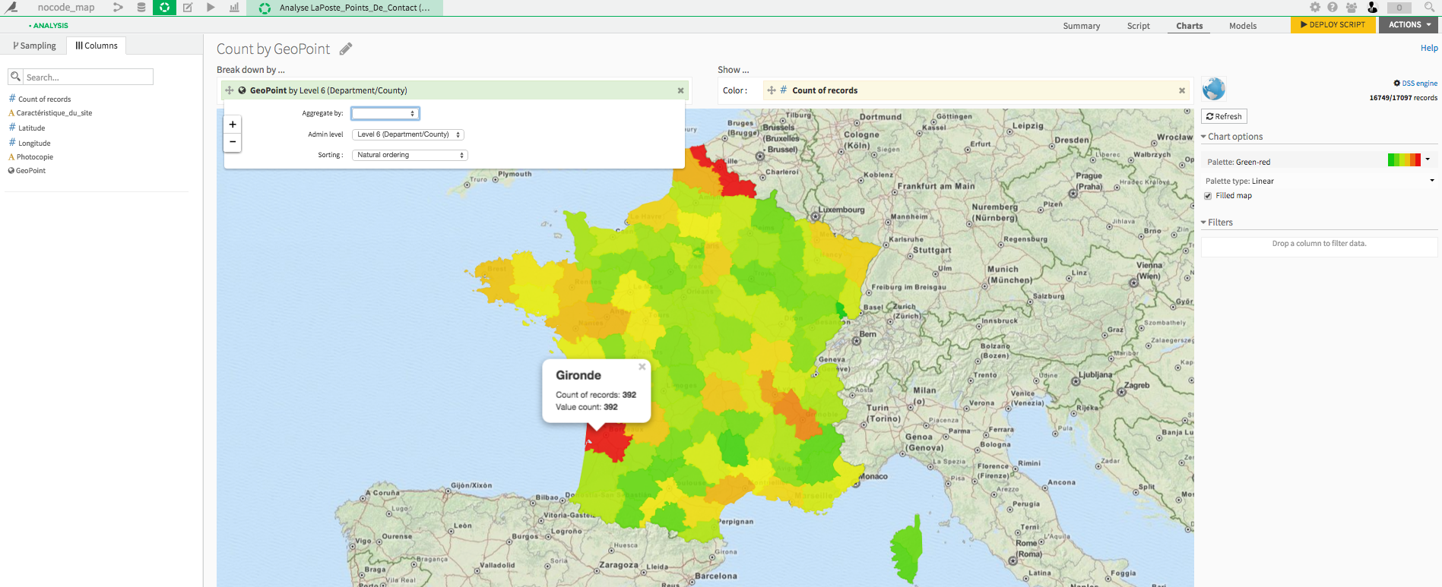The image size is (1442, 587).
Task: Open the Sampling tab
Action: point(35,46)
